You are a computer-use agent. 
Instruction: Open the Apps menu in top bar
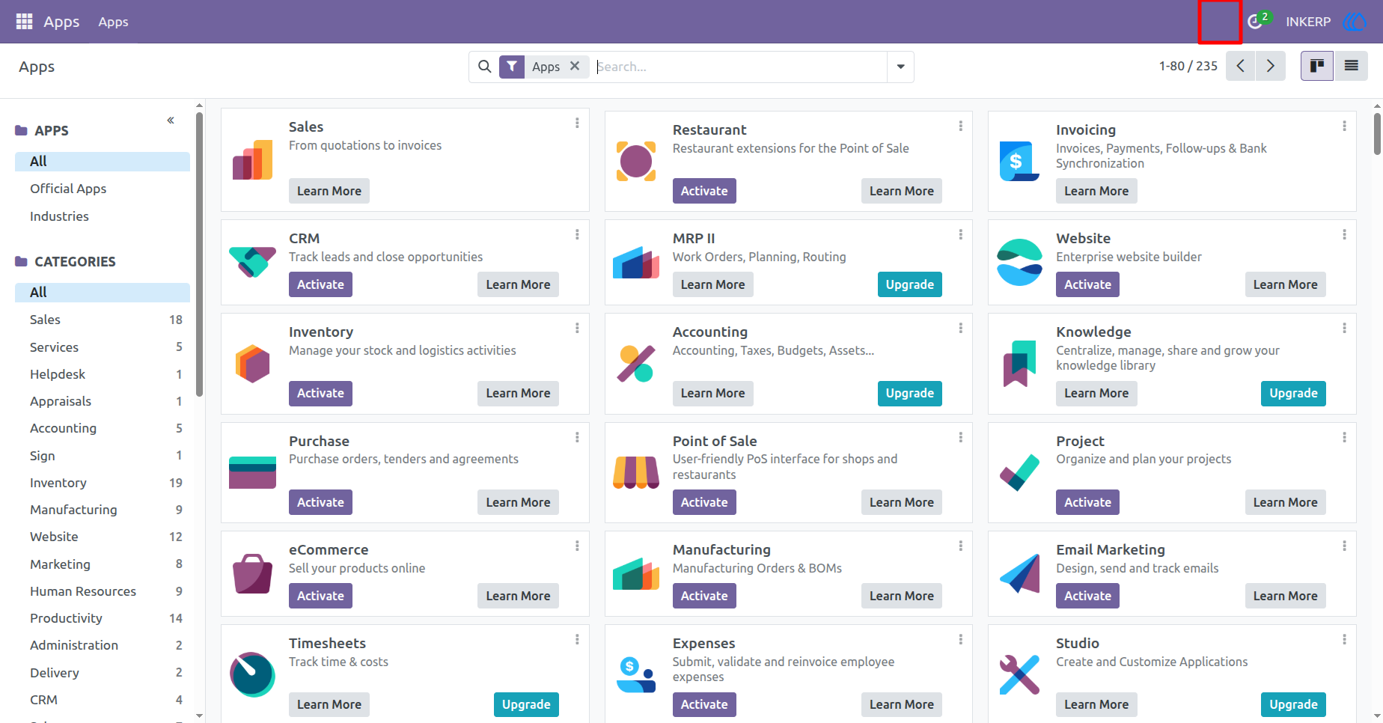tap(113, 22)
